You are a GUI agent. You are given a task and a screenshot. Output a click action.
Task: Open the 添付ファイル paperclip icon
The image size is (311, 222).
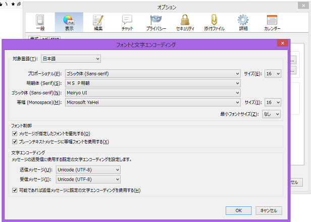[x=214, y=22]
